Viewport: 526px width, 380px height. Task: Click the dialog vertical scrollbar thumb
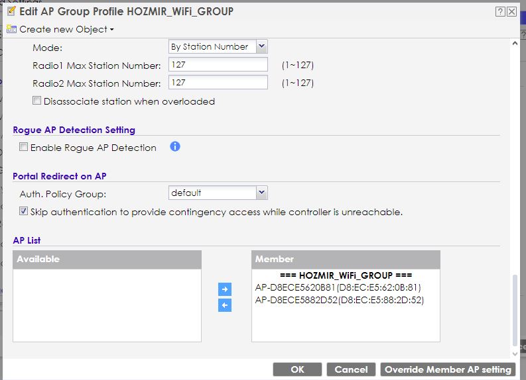[515, 310]
